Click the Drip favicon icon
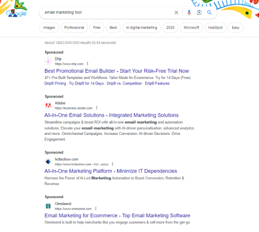This screenshot has width=259, height=232. point(48,61)
